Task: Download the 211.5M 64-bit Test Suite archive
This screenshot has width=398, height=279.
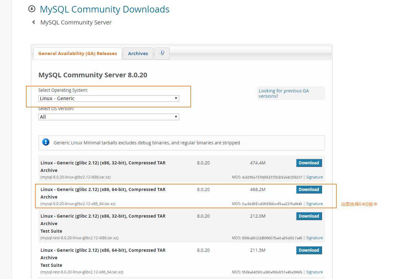Action: [309, 250]
